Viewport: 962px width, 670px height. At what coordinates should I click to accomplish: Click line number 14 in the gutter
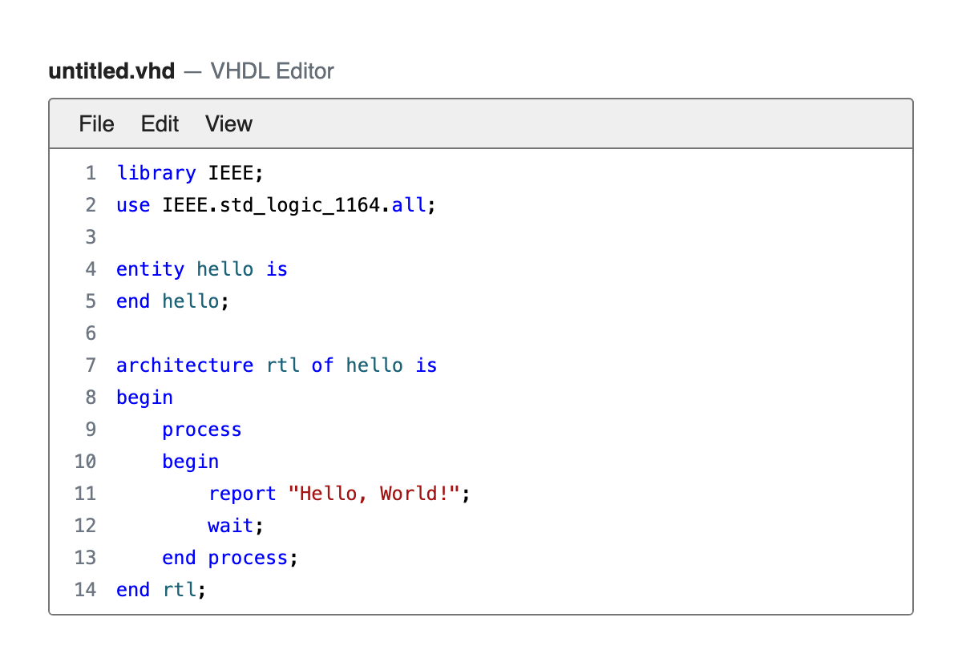click(85, 590)
